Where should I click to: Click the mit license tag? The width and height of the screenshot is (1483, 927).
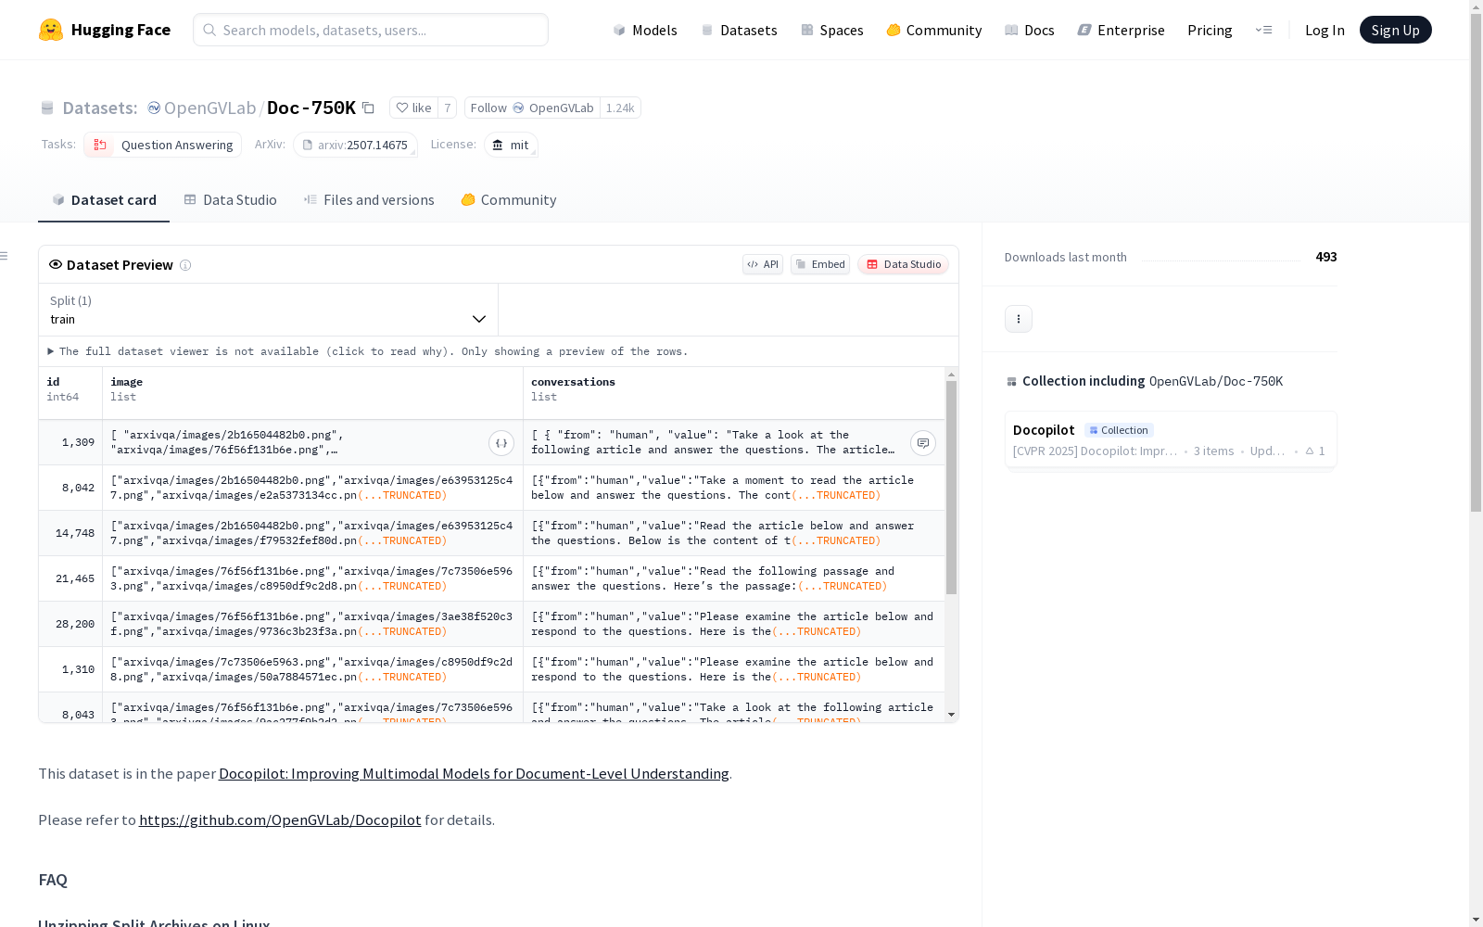pyautogui.click(x=511, y=145)
